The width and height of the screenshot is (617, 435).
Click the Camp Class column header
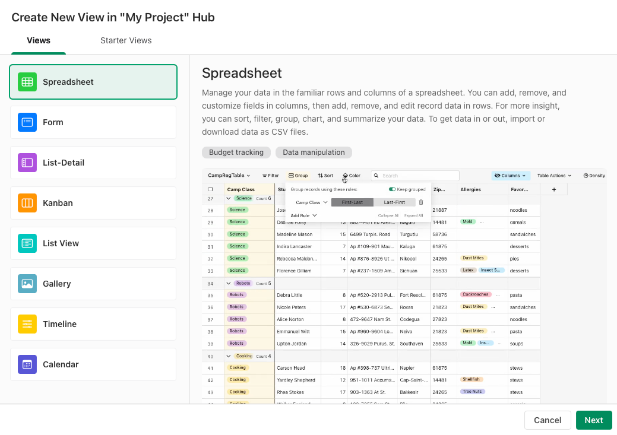249,189
